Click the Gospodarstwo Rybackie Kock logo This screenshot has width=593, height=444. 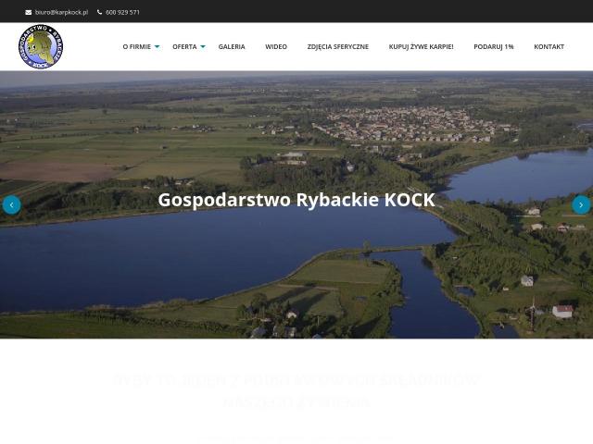click(41, 46)
